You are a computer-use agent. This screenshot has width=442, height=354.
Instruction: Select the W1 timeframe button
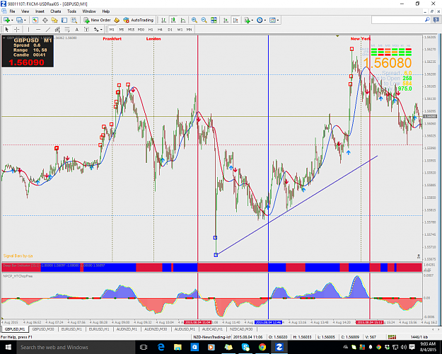[x=180, y=29]
